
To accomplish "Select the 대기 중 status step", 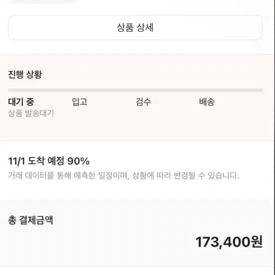I will (x=21, y=102).
